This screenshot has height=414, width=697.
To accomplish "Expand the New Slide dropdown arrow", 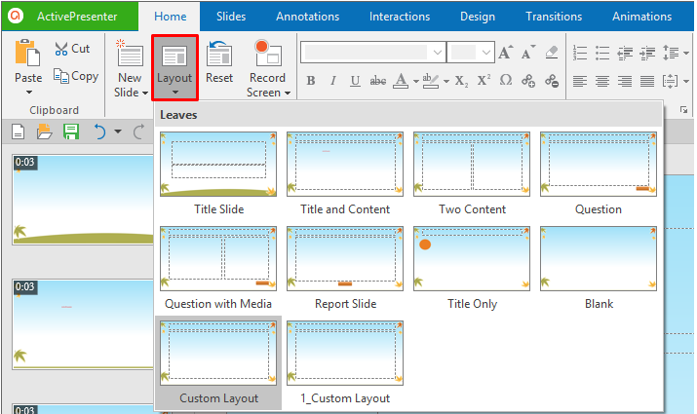I will tap(145, 93).
